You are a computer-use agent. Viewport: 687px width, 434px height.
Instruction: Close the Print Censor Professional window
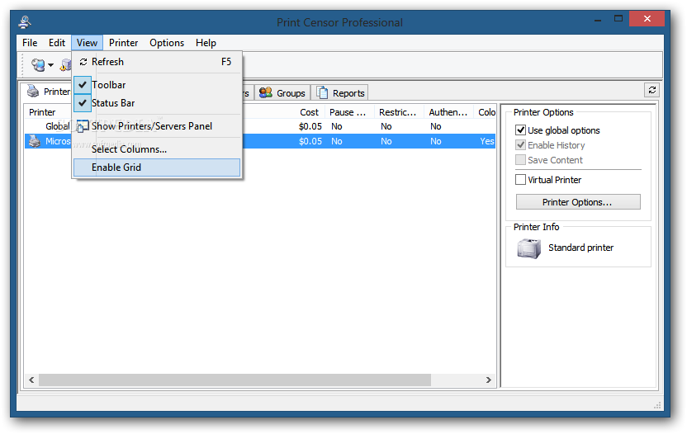pyautogui.click(x=647, y=19)
